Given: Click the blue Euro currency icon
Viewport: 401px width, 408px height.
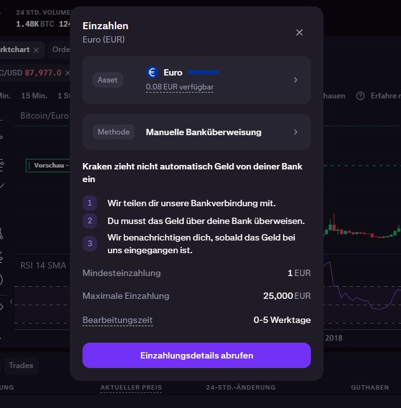Looking at the screenshot, I should pyautogui.click(x=152, y=72).
